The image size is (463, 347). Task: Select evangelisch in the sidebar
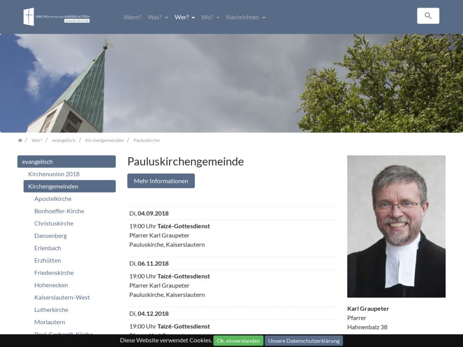[x=66, y=162]
